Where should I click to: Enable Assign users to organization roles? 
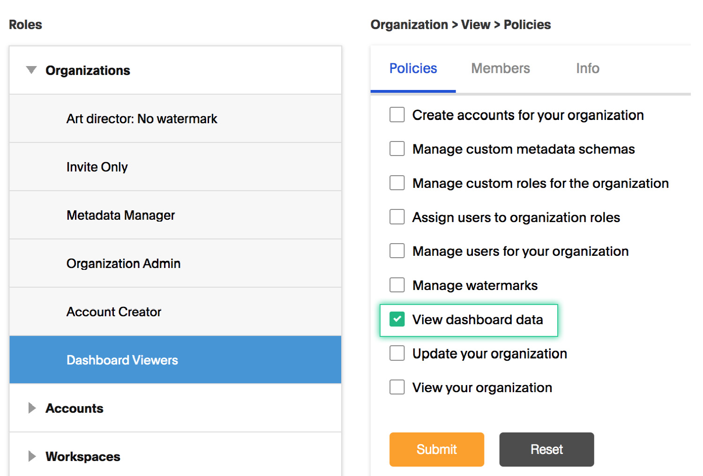(x=397, y=217)
